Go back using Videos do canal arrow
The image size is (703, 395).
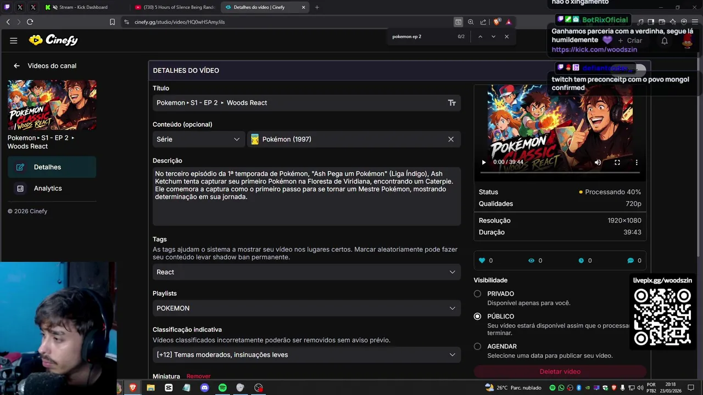16,66
